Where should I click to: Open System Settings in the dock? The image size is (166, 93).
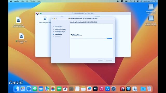[x=114, y=89]
